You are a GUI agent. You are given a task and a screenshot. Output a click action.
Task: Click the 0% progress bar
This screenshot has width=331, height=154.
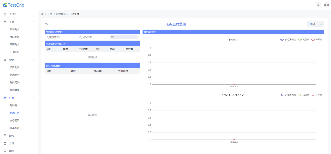click(x=124, y=37)
